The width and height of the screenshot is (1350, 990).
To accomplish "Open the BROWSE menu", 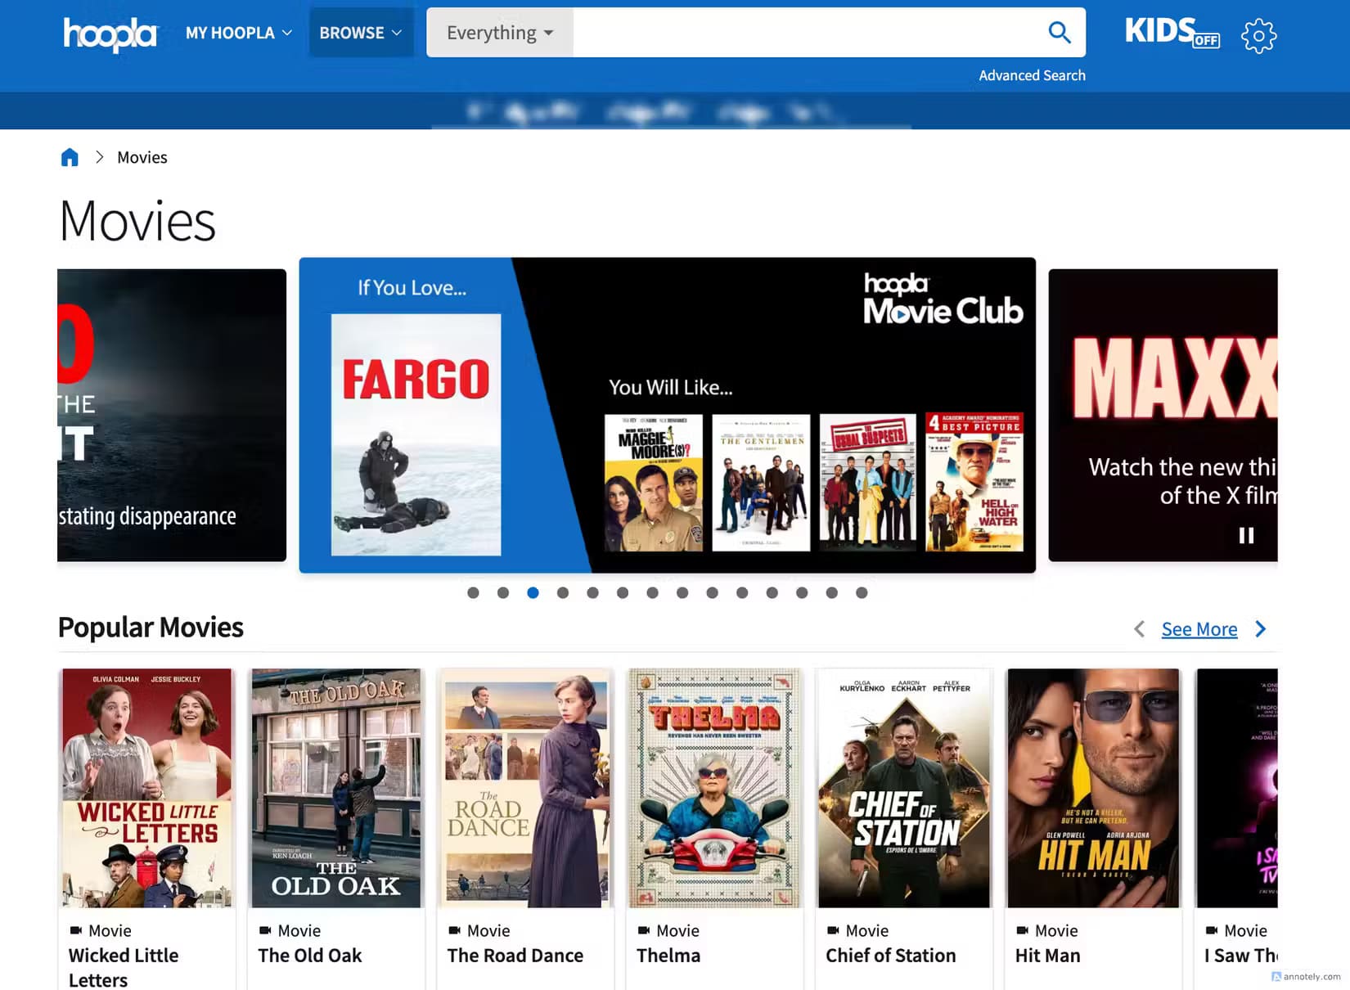I will click(360, 33).
